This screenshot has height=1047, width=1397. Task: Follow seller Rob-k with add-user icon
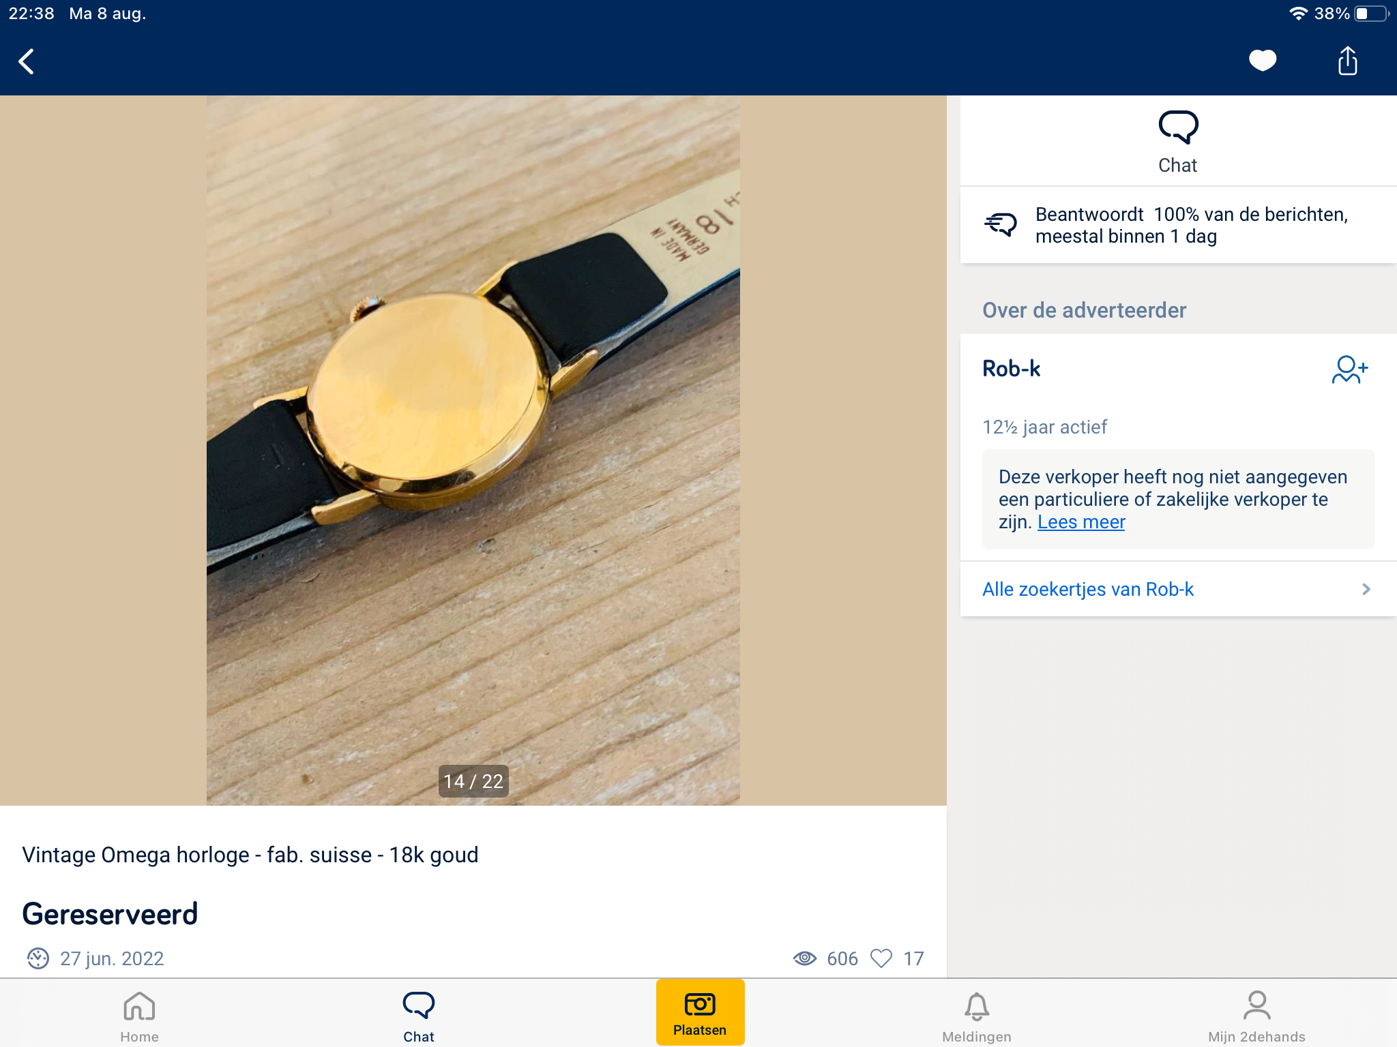pos(1350,369)
